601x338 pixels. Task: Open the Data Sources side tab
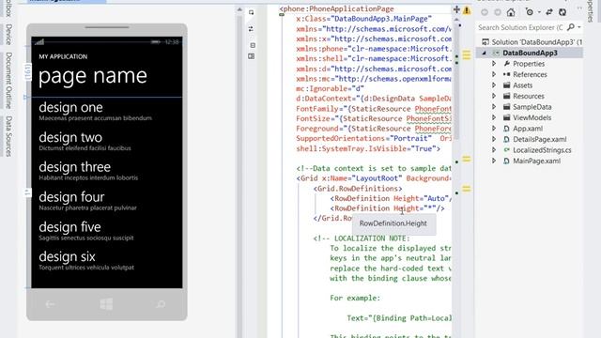click(x=8, y=136)
